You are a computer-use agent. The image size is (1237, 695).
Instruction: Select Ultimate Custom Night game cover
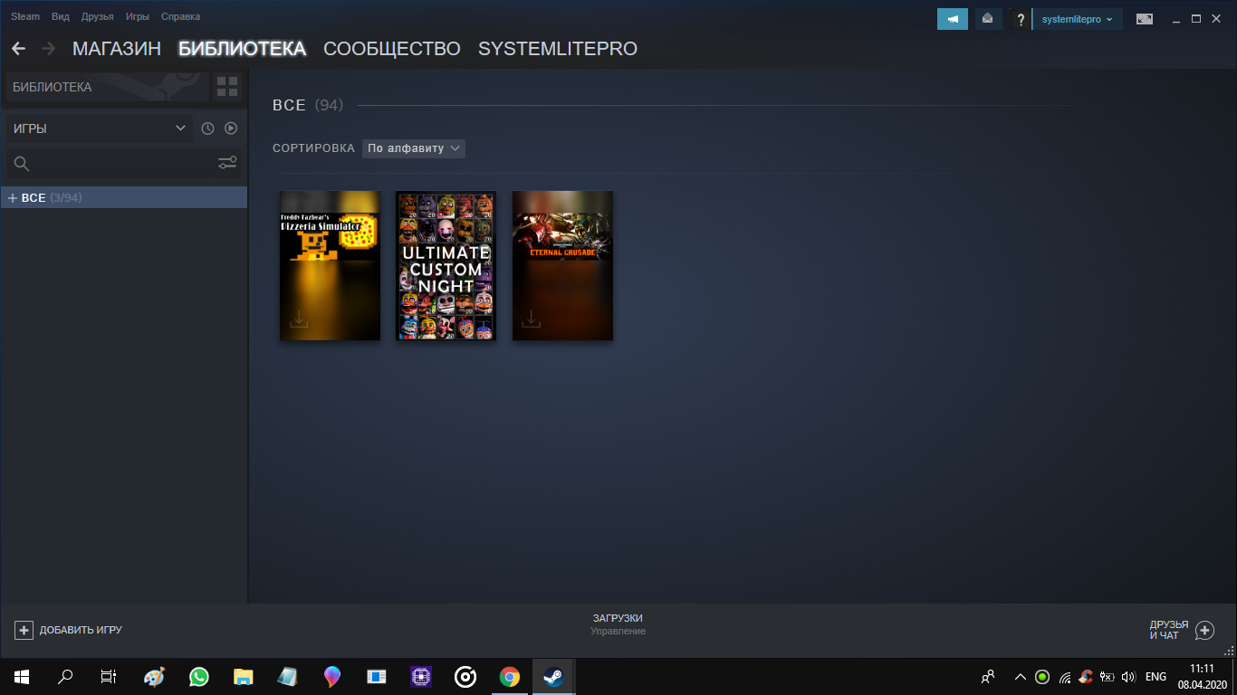(446, 266)
